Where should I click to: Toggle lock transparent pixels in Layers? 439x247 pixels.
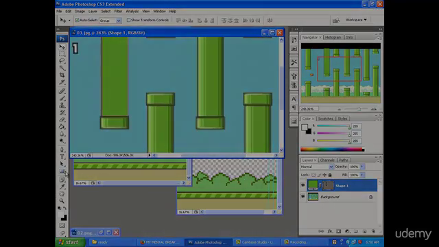313,175
